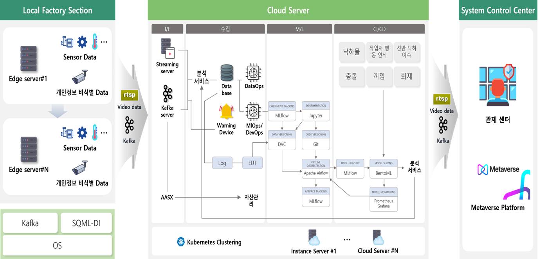The image size is (539, 259).
Task: Click the 화재 button
Action: 407,76
